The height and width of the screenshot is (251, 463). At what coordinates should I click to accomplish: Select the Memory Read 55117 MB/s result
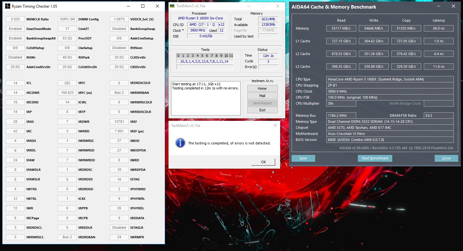click(x=341, y=28)
